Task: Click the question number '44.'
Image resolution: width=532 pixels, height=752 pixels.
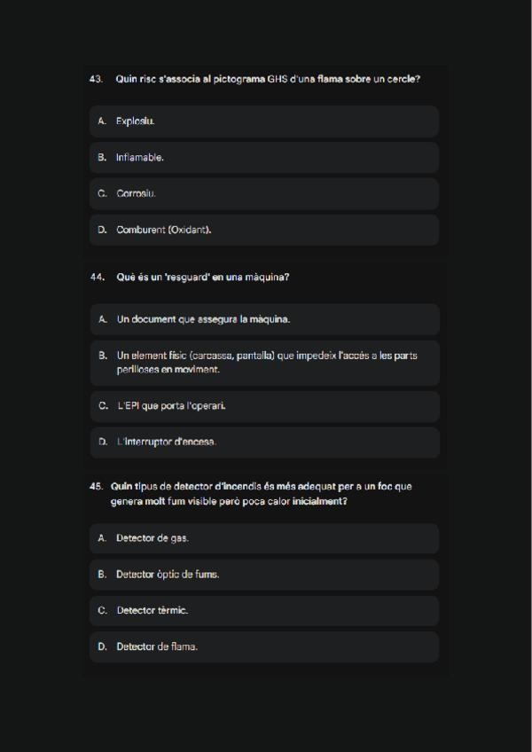Action: click(98, 277)
